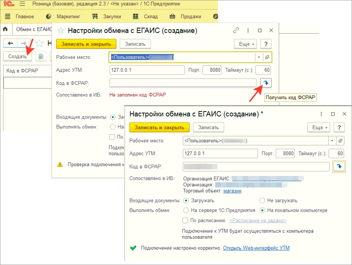Open the Продажи section

(191, 16)
